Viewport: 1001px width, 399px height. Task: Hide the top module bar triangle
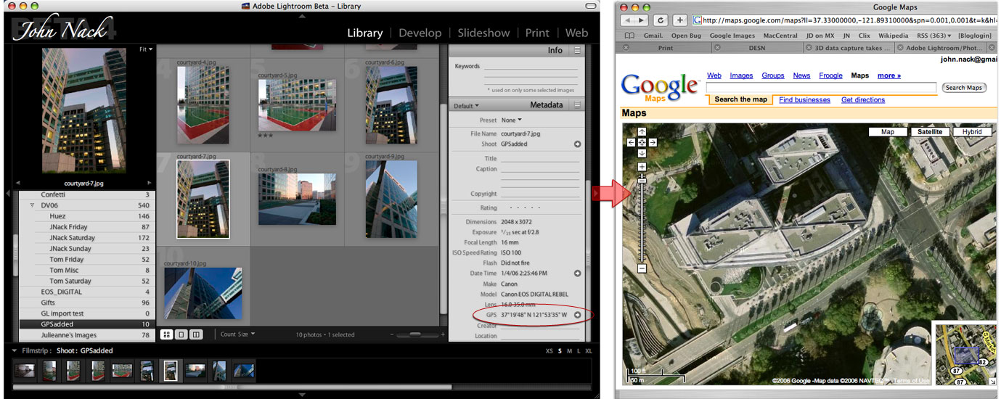click(x=302, y=16)
